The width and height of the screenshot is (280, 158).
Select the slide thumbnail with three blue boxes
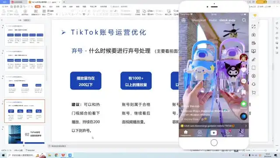(x=25, y=86)
